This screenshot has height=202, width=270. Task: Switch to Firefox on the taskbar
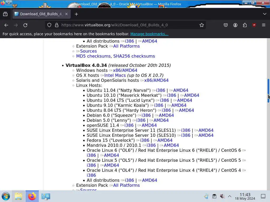pos(32,196)
